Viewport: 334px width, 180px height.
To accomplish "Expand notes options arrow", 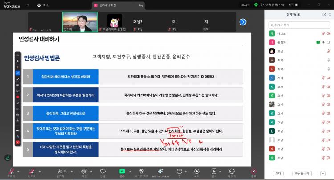I will [220, 171].
